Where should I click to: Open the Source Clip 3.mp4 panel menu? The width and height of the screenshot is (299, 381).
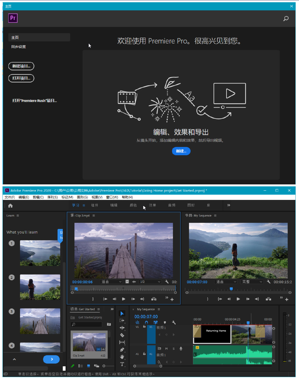94,215
